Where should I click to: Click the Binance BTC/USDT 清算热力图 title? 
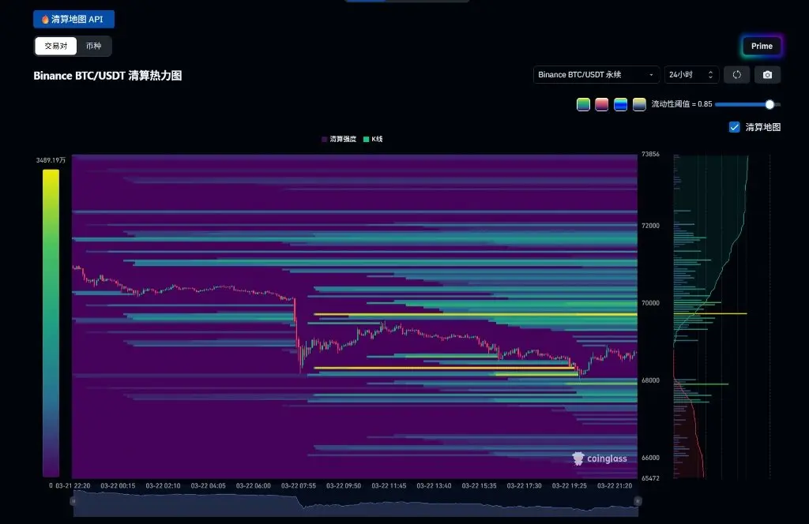(107, 76)
